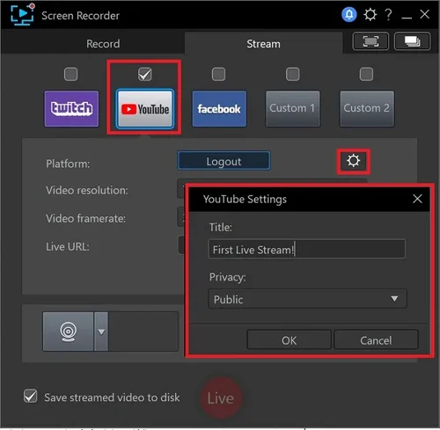Select the YouTube platform button
The width and height of the screenshot is (440, 430).
coord(145,109)
